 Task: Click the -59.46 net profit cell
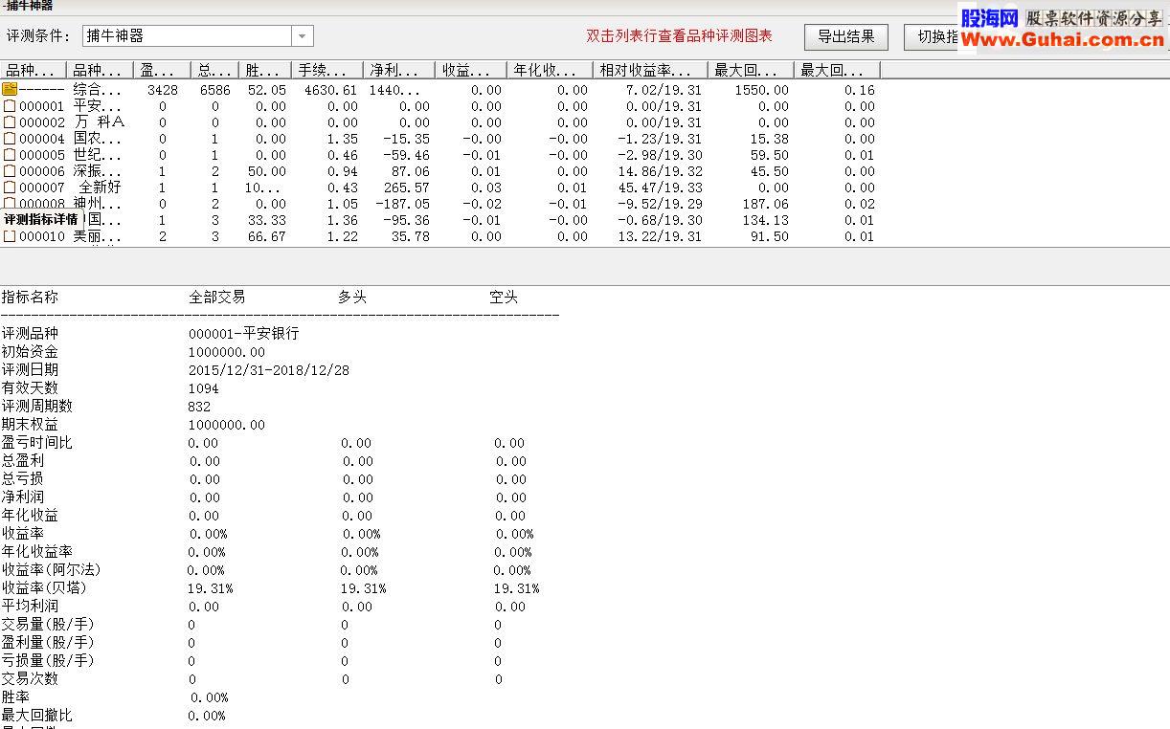point(407,155)
